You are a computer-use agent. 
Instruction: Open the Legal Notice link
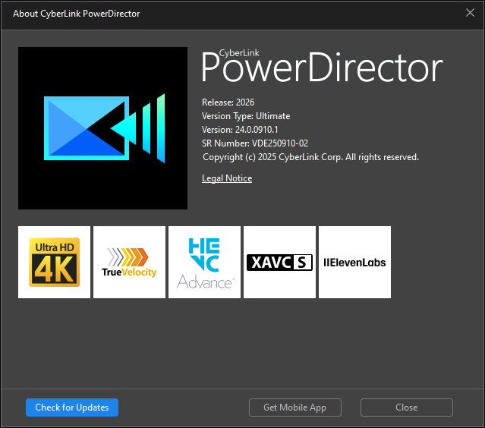[x=227, y=178]
